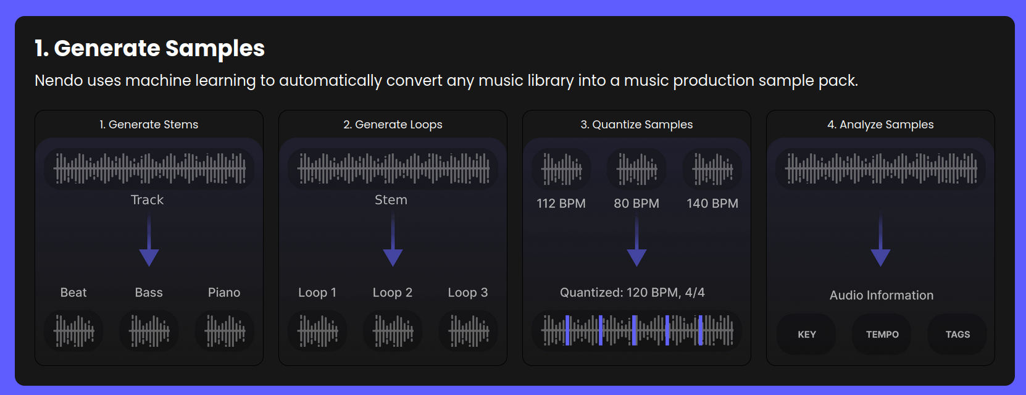Click the 'Stem' label
Screen dimensions: 1026x395
[x=391, y=200]
